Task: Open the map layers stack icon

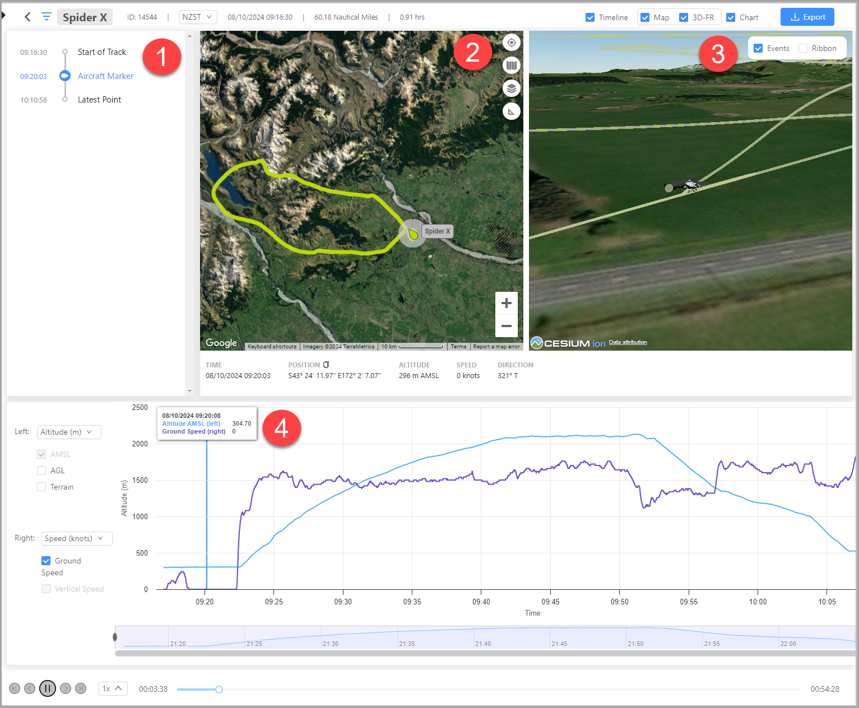Action: (x=511, y=88)
